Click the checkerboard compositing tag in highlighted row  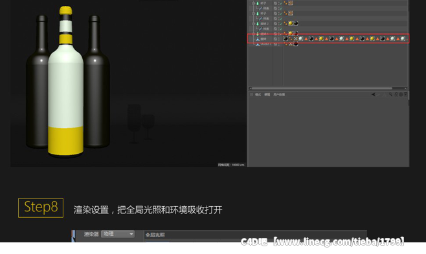point(296,39)
